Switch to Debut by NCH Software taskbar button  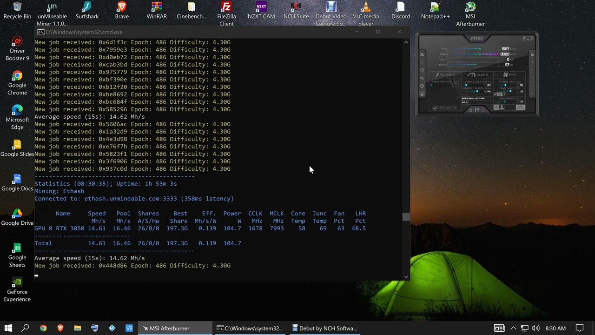324,328
